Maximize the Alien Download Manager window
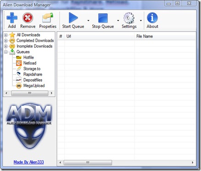 (x=178, y=4)
